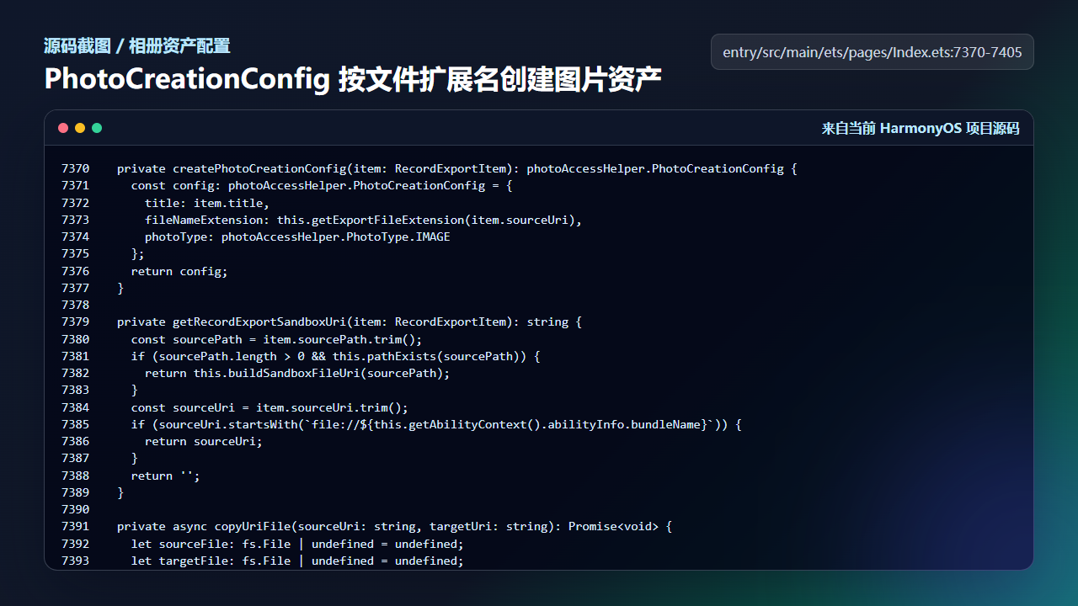Click the title: item.title, line

207,203
